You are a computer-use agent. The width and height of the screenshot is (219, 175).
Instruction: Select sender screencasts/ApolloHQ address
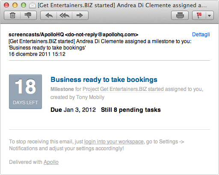click(x=73, y=35)
